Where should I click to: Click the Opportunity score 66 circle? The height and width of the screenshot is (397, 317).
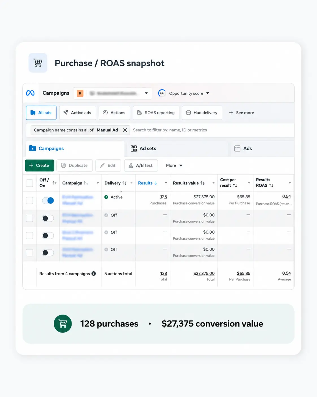pos(162,93)
